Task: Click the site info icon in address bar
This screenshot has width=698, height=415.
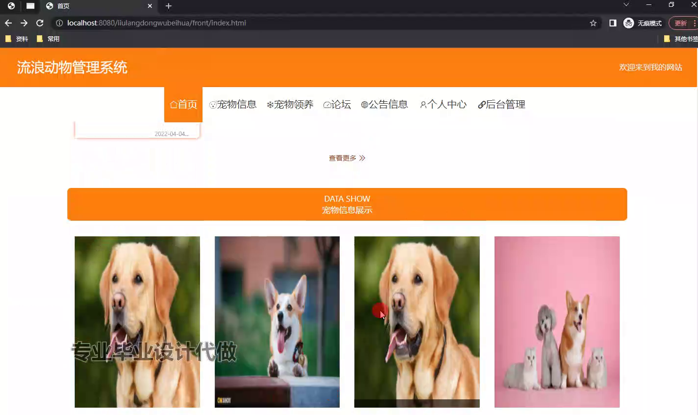Action: click(59, 23)
